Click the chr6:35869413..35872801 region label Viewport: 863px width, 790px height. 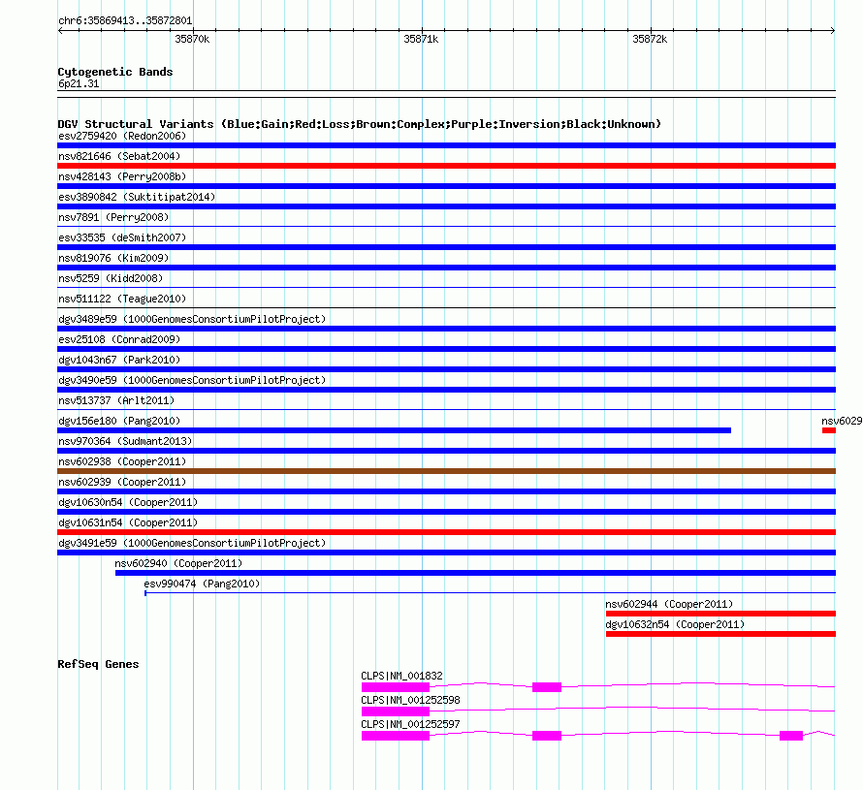125,20
